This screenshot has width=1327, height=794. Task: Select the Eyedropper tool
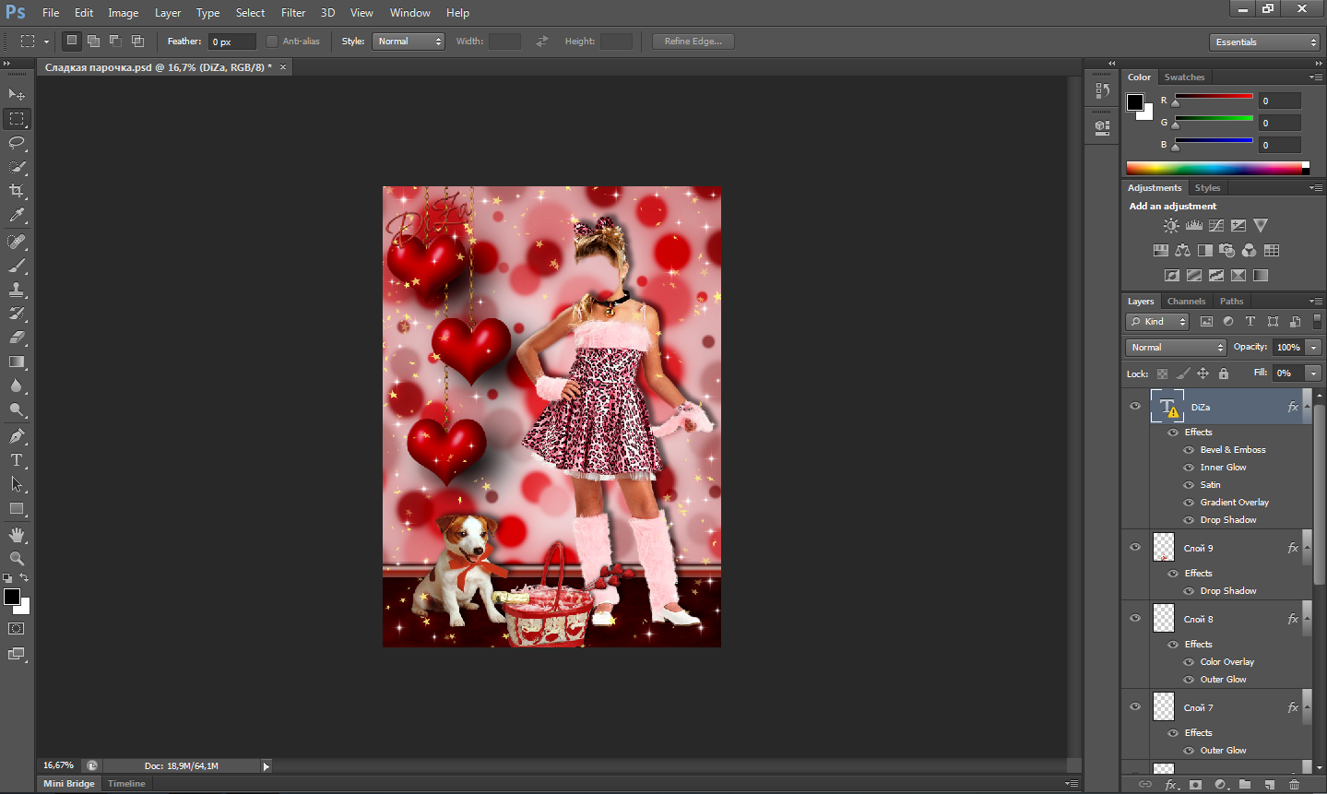[x=17, y=216]
